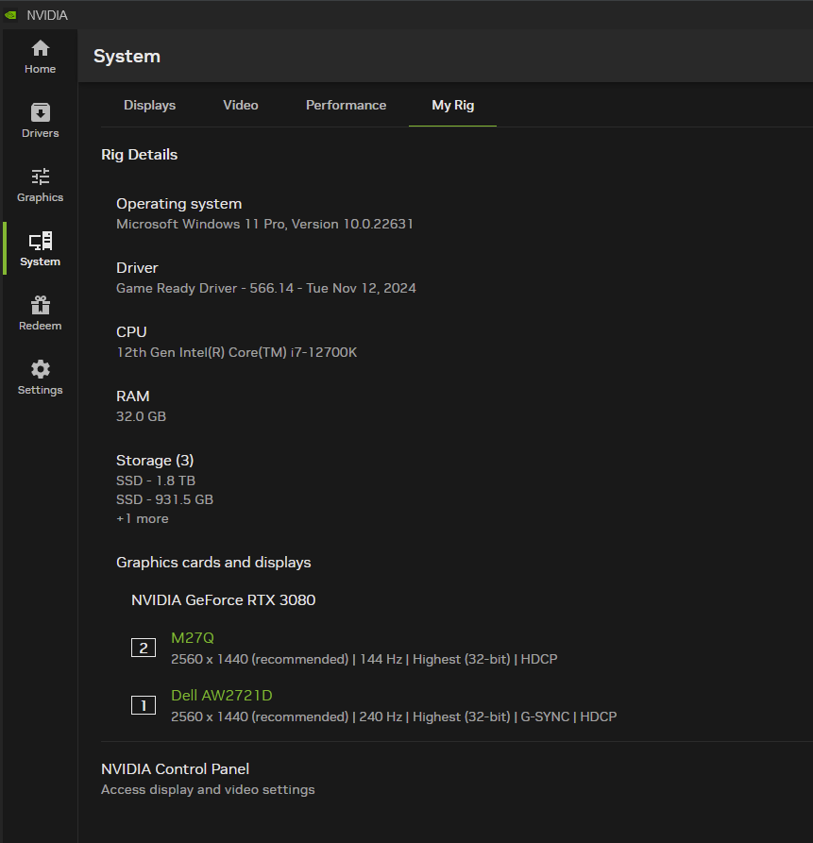813x843 pixels.
Task: Click the display 1 number badge
Action: click(143, 705)
